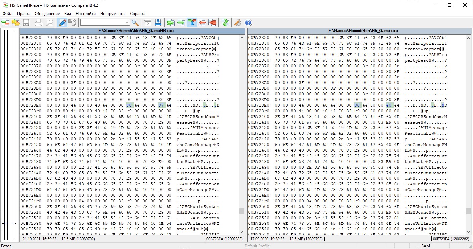Click the difference marker in overview bar
Image resolution: width=473 pixels, height=249 pixels.
9,223
